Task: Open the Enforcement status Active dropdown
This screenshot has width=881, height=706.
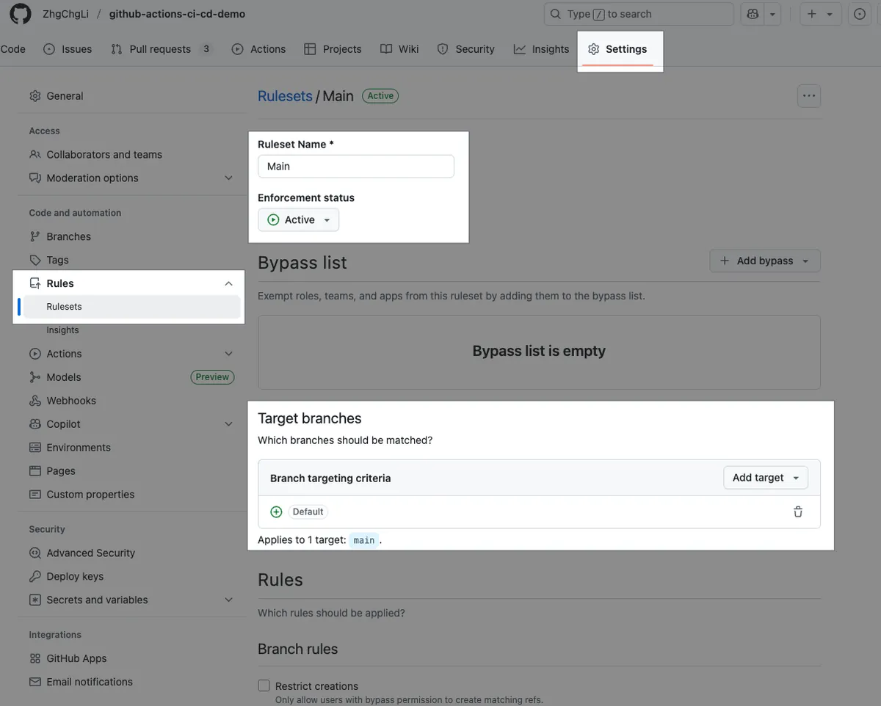Action: (x=298, y=220)
